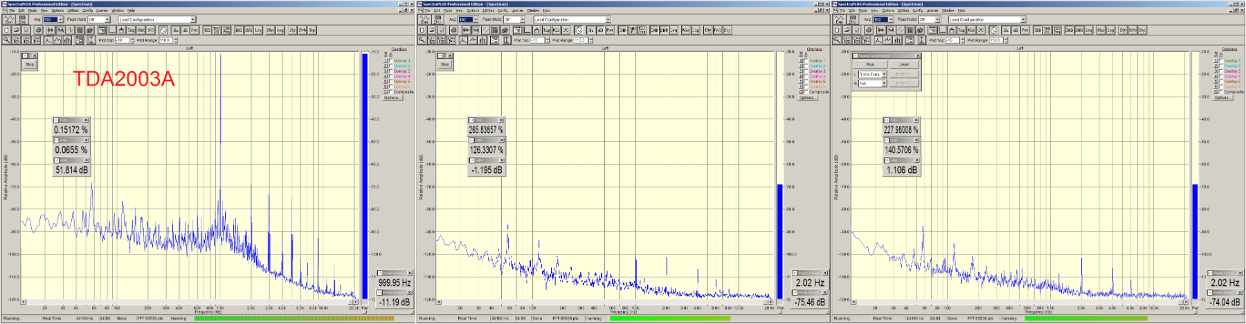Enable the Overlay 1 checkbox in the left window
The height and width of the screenshot is (324, 1246).
click(390, 61)
